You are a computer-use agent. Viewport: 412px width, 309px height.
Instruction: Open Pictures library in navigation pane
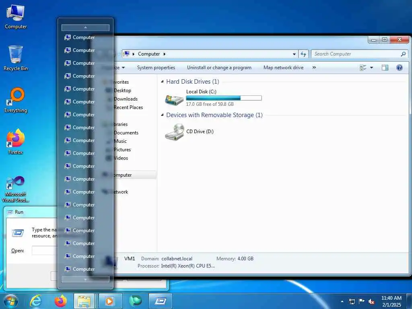[122, 150]
